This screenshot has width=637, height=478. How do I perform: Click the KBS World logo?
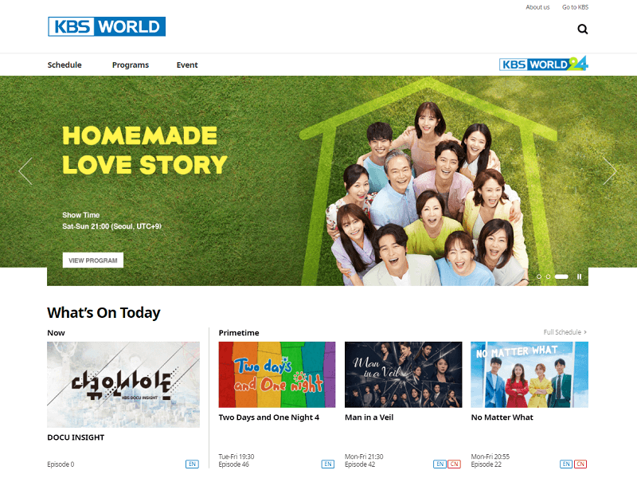click(107, 26)
